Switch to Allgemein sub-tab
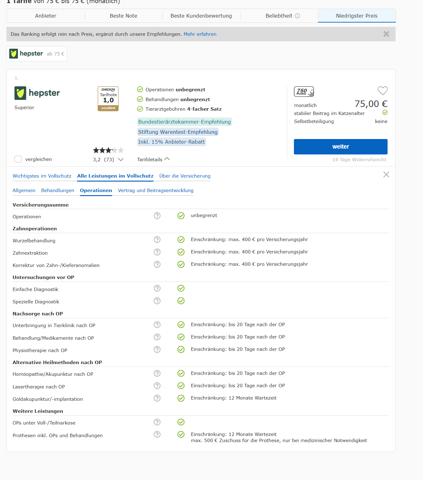 tap(24, 190)
